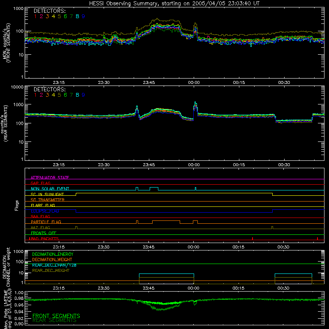
Task: Select detector 8 in the front segments legend
Action: click(77, 16)
